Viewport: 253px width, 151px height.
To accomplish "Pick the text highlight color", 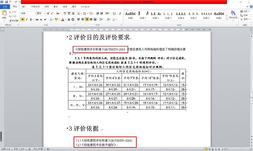I will 56,19.
